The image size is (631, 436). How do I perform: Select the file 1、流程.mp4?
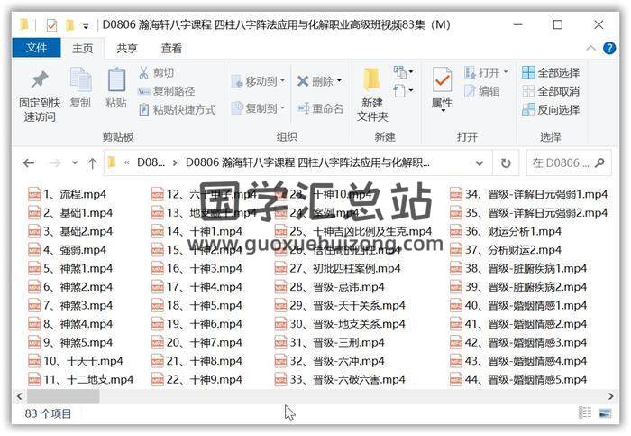(x=69, y=194)
